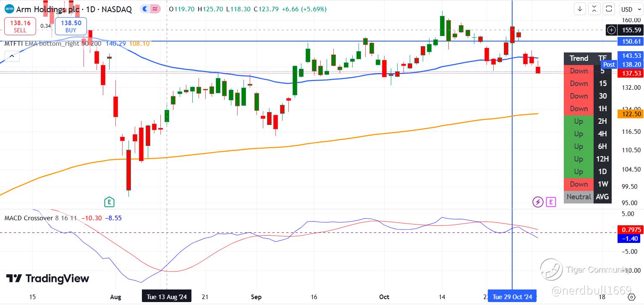Screen dimensions: 644x305
Task: Click the 150.61 horizontal line price label
Action: click(x=631, y=41)
